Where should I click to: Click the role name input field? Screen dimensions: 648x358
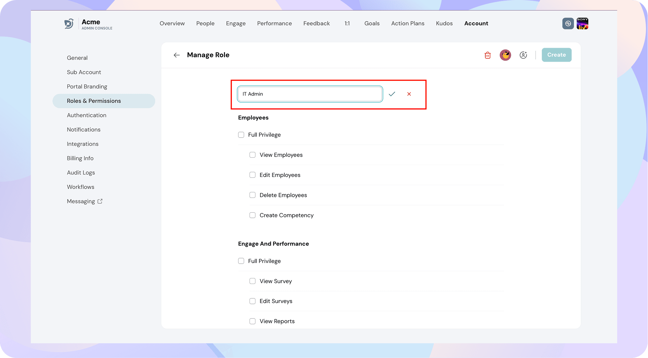point(310,94)
